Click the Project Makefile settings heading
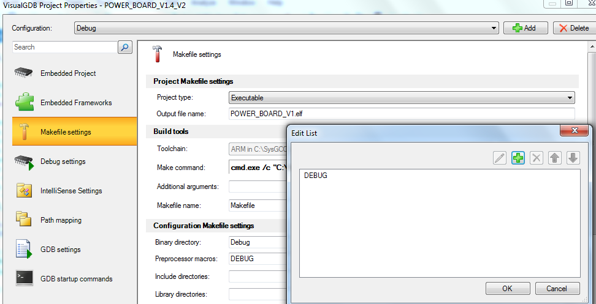Screen dimensions: 596x304 (193, 81)
